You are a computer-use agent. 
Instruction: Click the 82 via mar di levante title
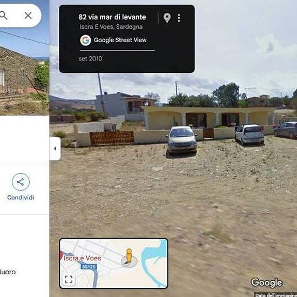[112, 17]
